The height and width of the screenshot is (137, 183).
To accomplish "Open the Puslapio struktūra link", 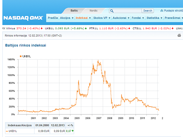I will click(173, 11).
